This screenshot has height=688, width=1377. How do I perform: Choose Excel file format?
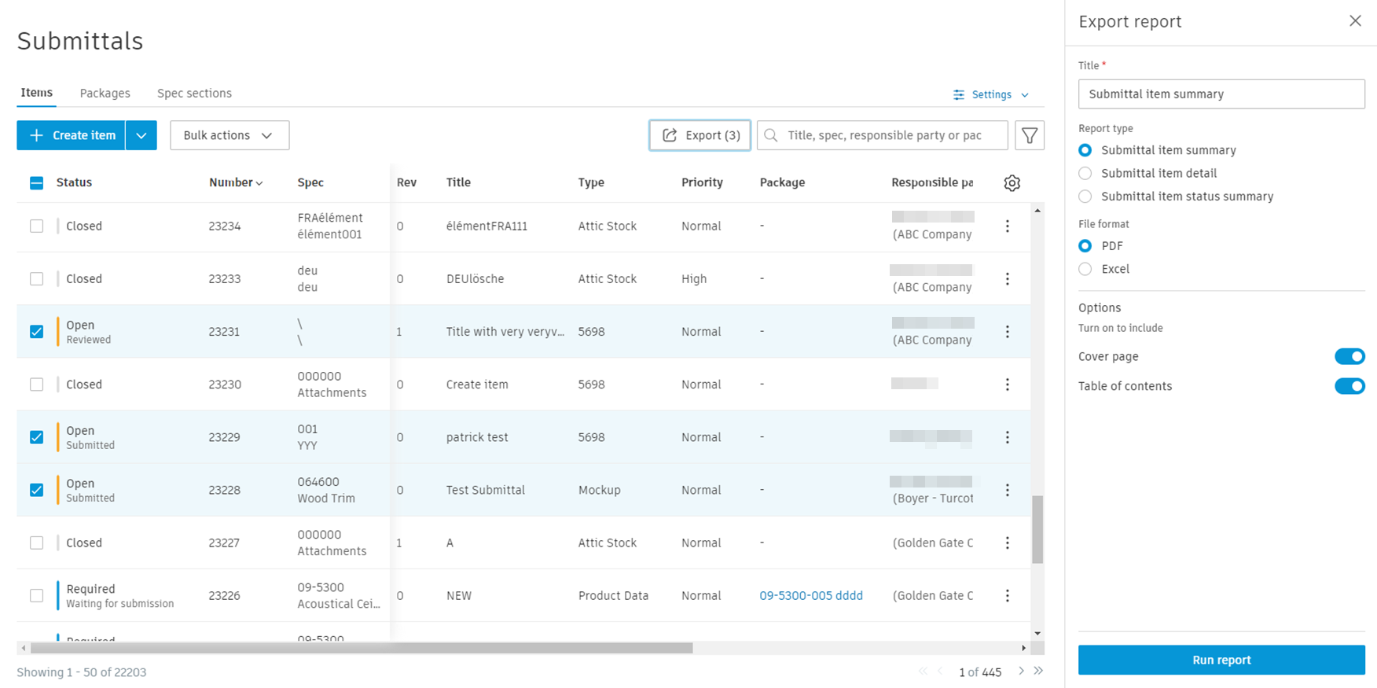click(1085, 269)
